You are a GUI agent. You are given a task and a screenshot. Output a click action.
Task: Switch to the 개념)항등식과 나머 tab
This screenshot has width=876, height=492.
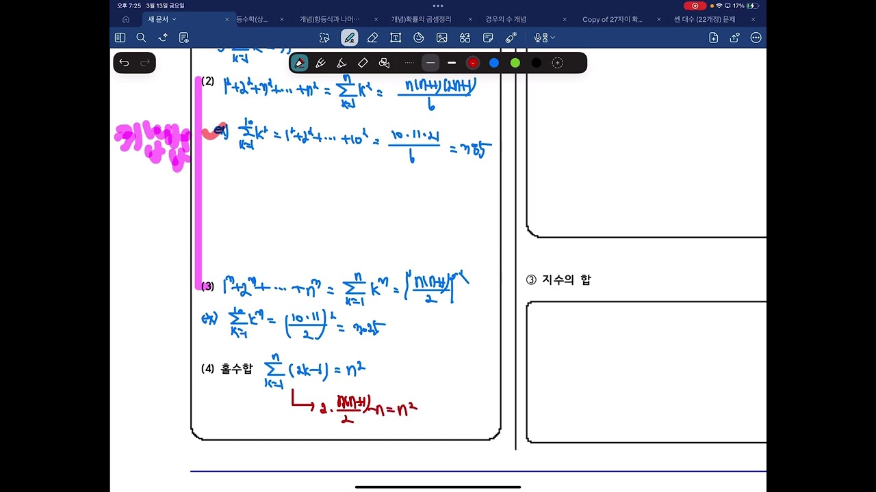tap(329, 19)
